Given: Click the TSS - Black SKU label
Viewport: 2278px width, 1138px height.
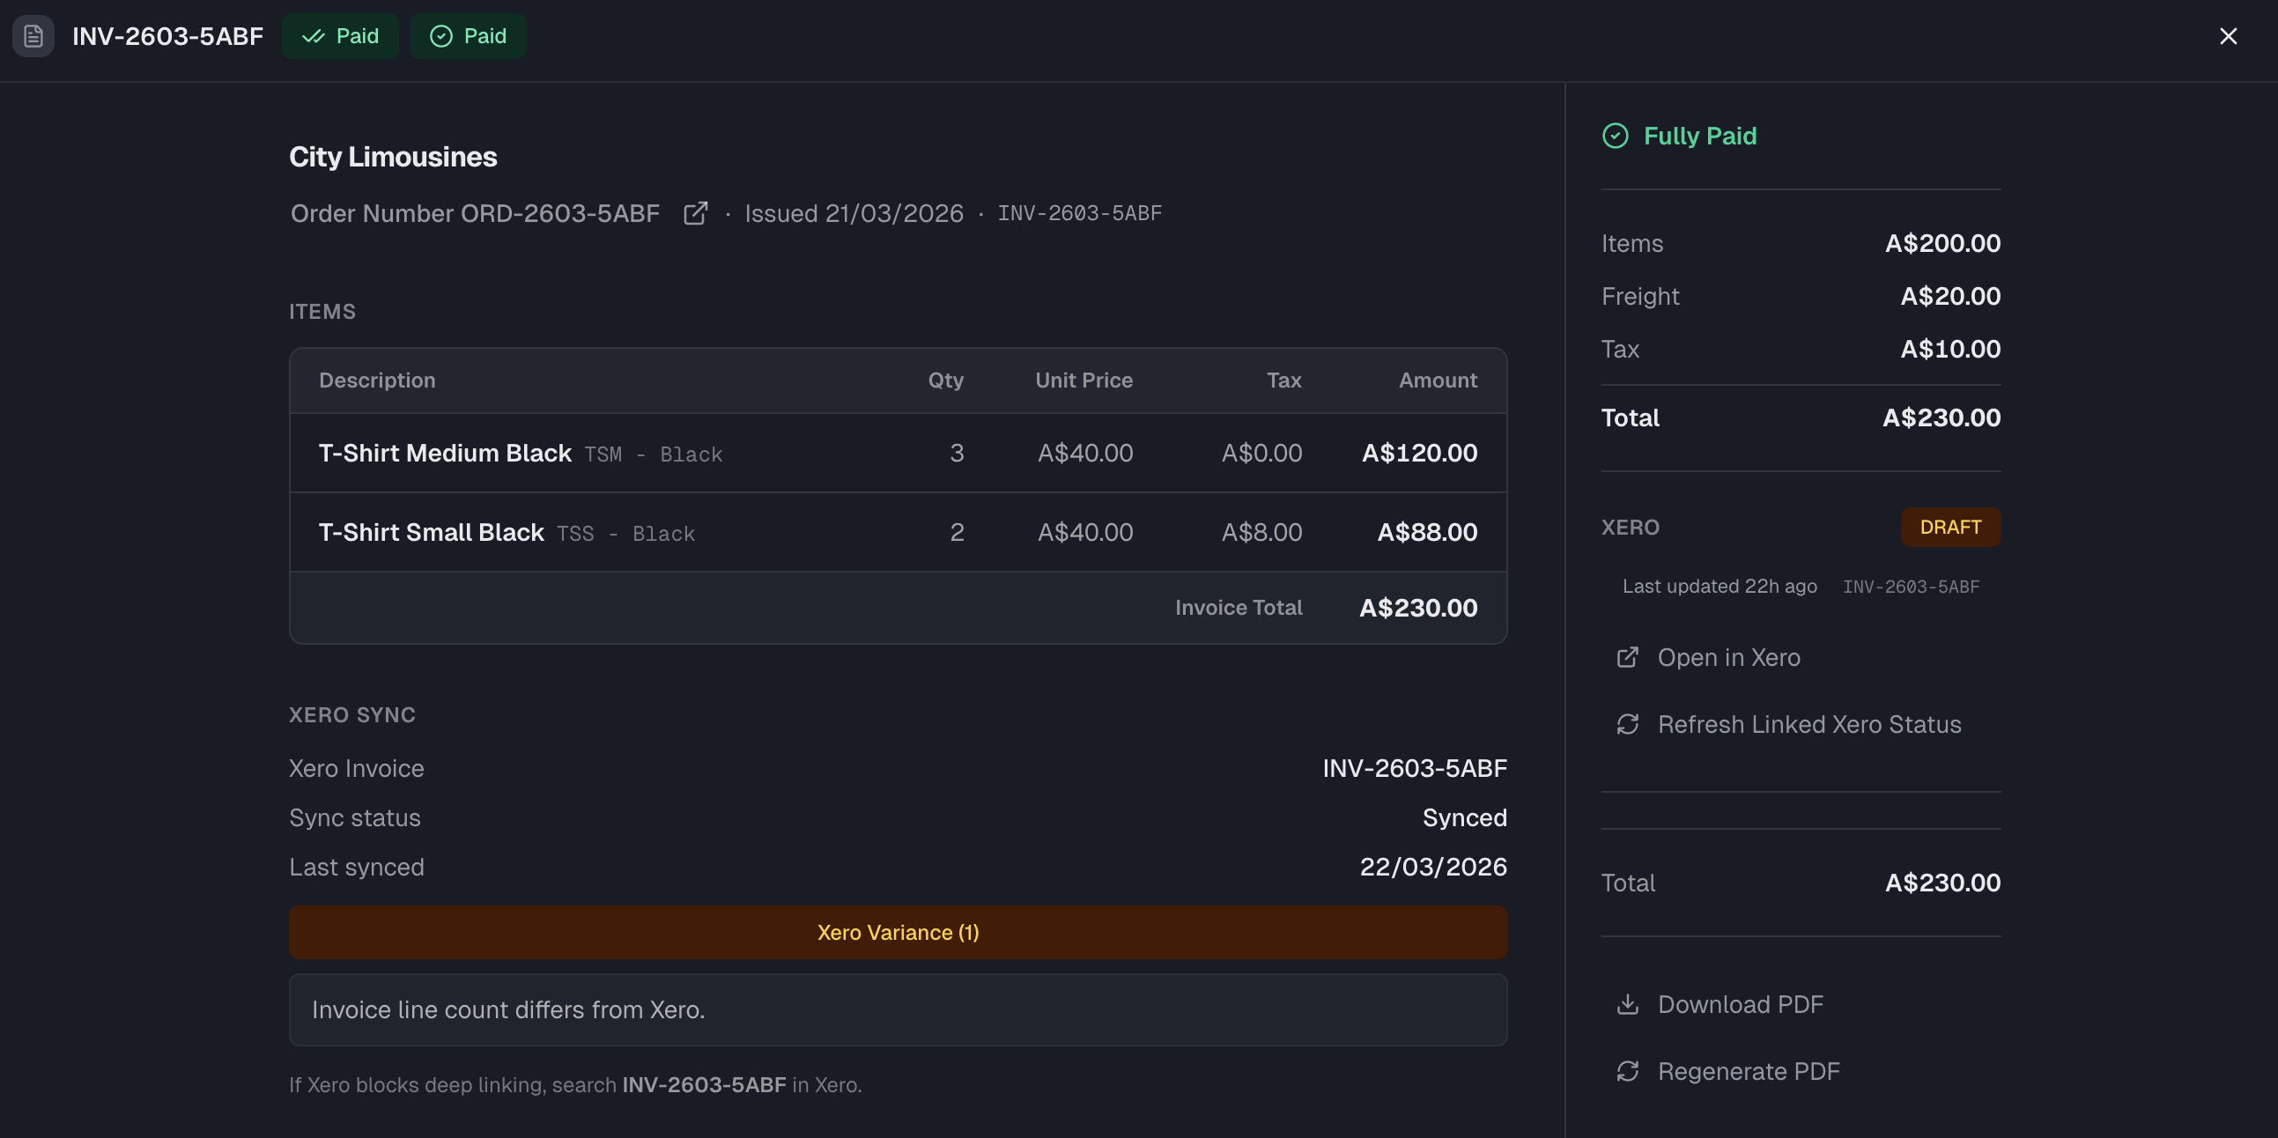Looking at the screenshot, I should (x=625, y=534).
